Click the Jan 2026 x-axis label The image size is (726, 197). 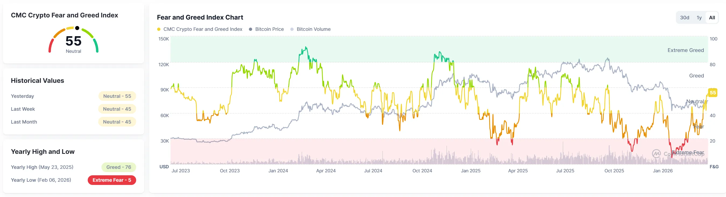coord(662,171)
